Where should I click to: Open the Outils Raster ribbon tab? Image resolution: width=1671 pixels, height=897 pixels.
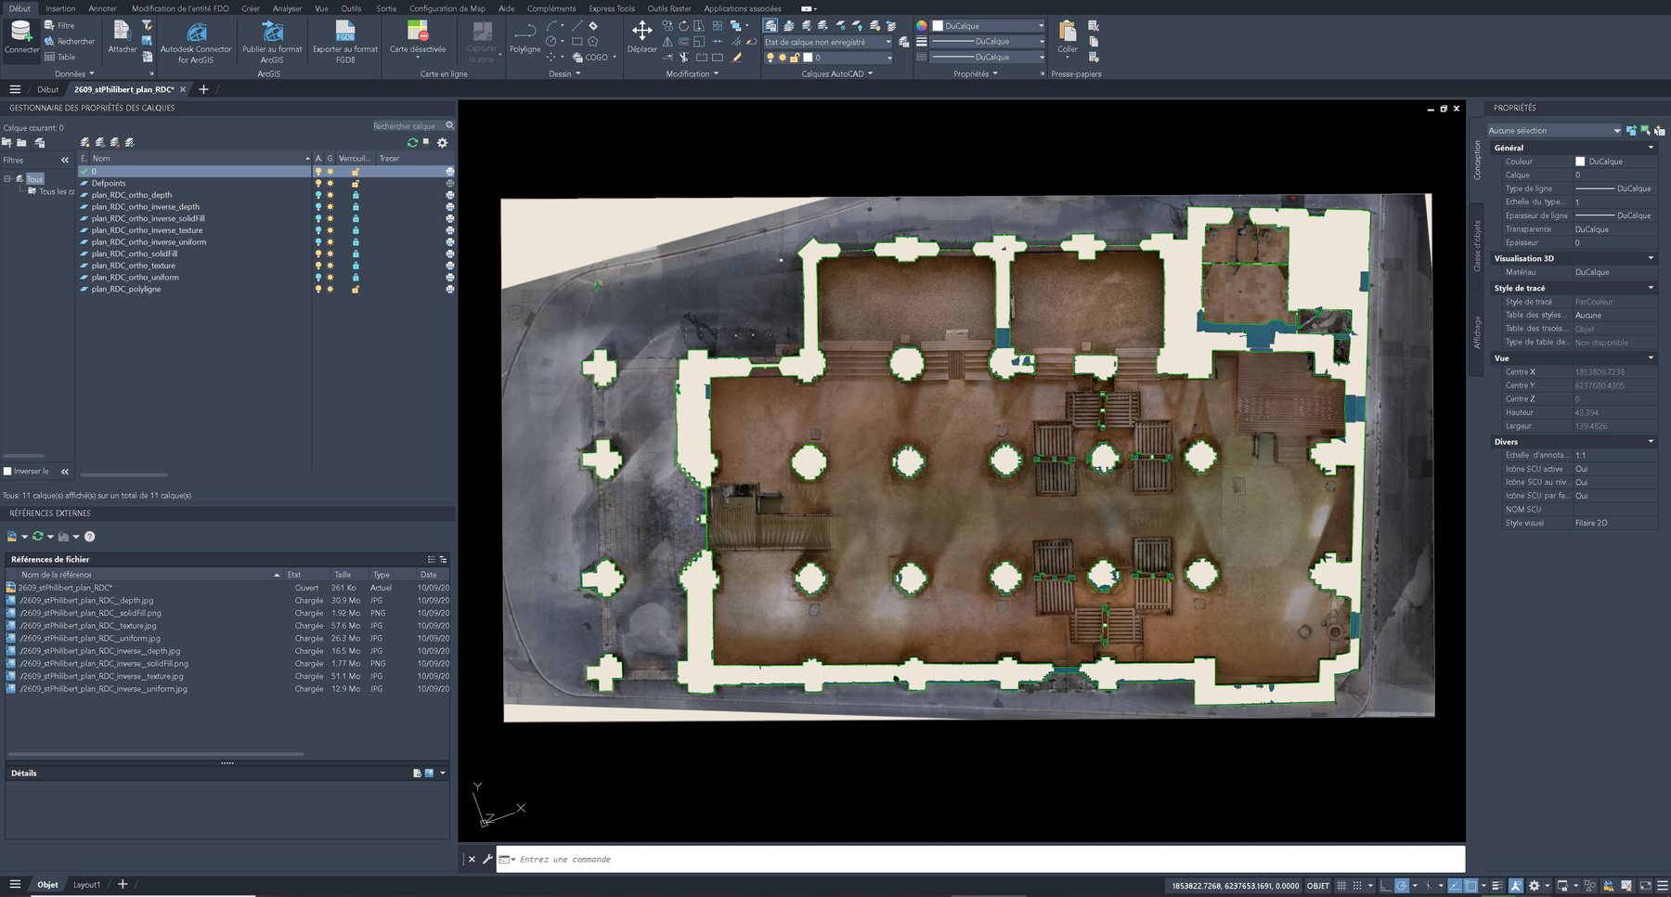tap(669, 8)
